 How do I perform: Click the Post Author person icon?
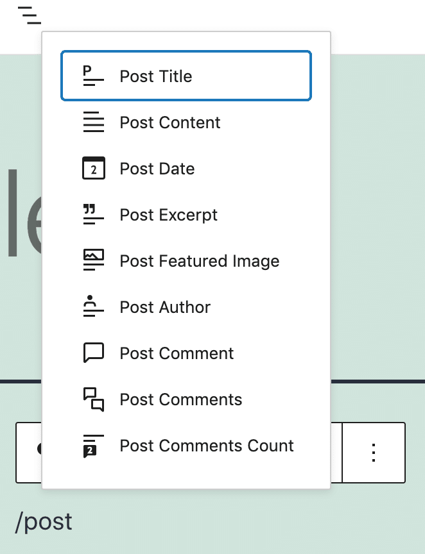(x=94, y=307)
